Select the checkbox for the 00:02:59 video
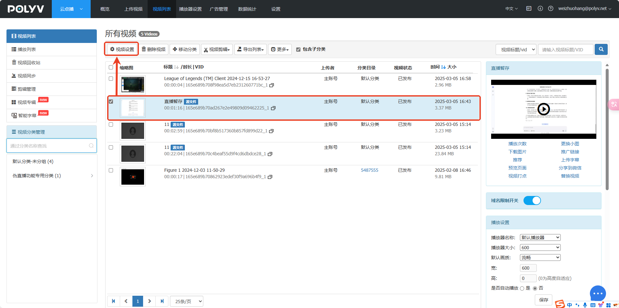This screenshot has width=619, height=308. 111,124
